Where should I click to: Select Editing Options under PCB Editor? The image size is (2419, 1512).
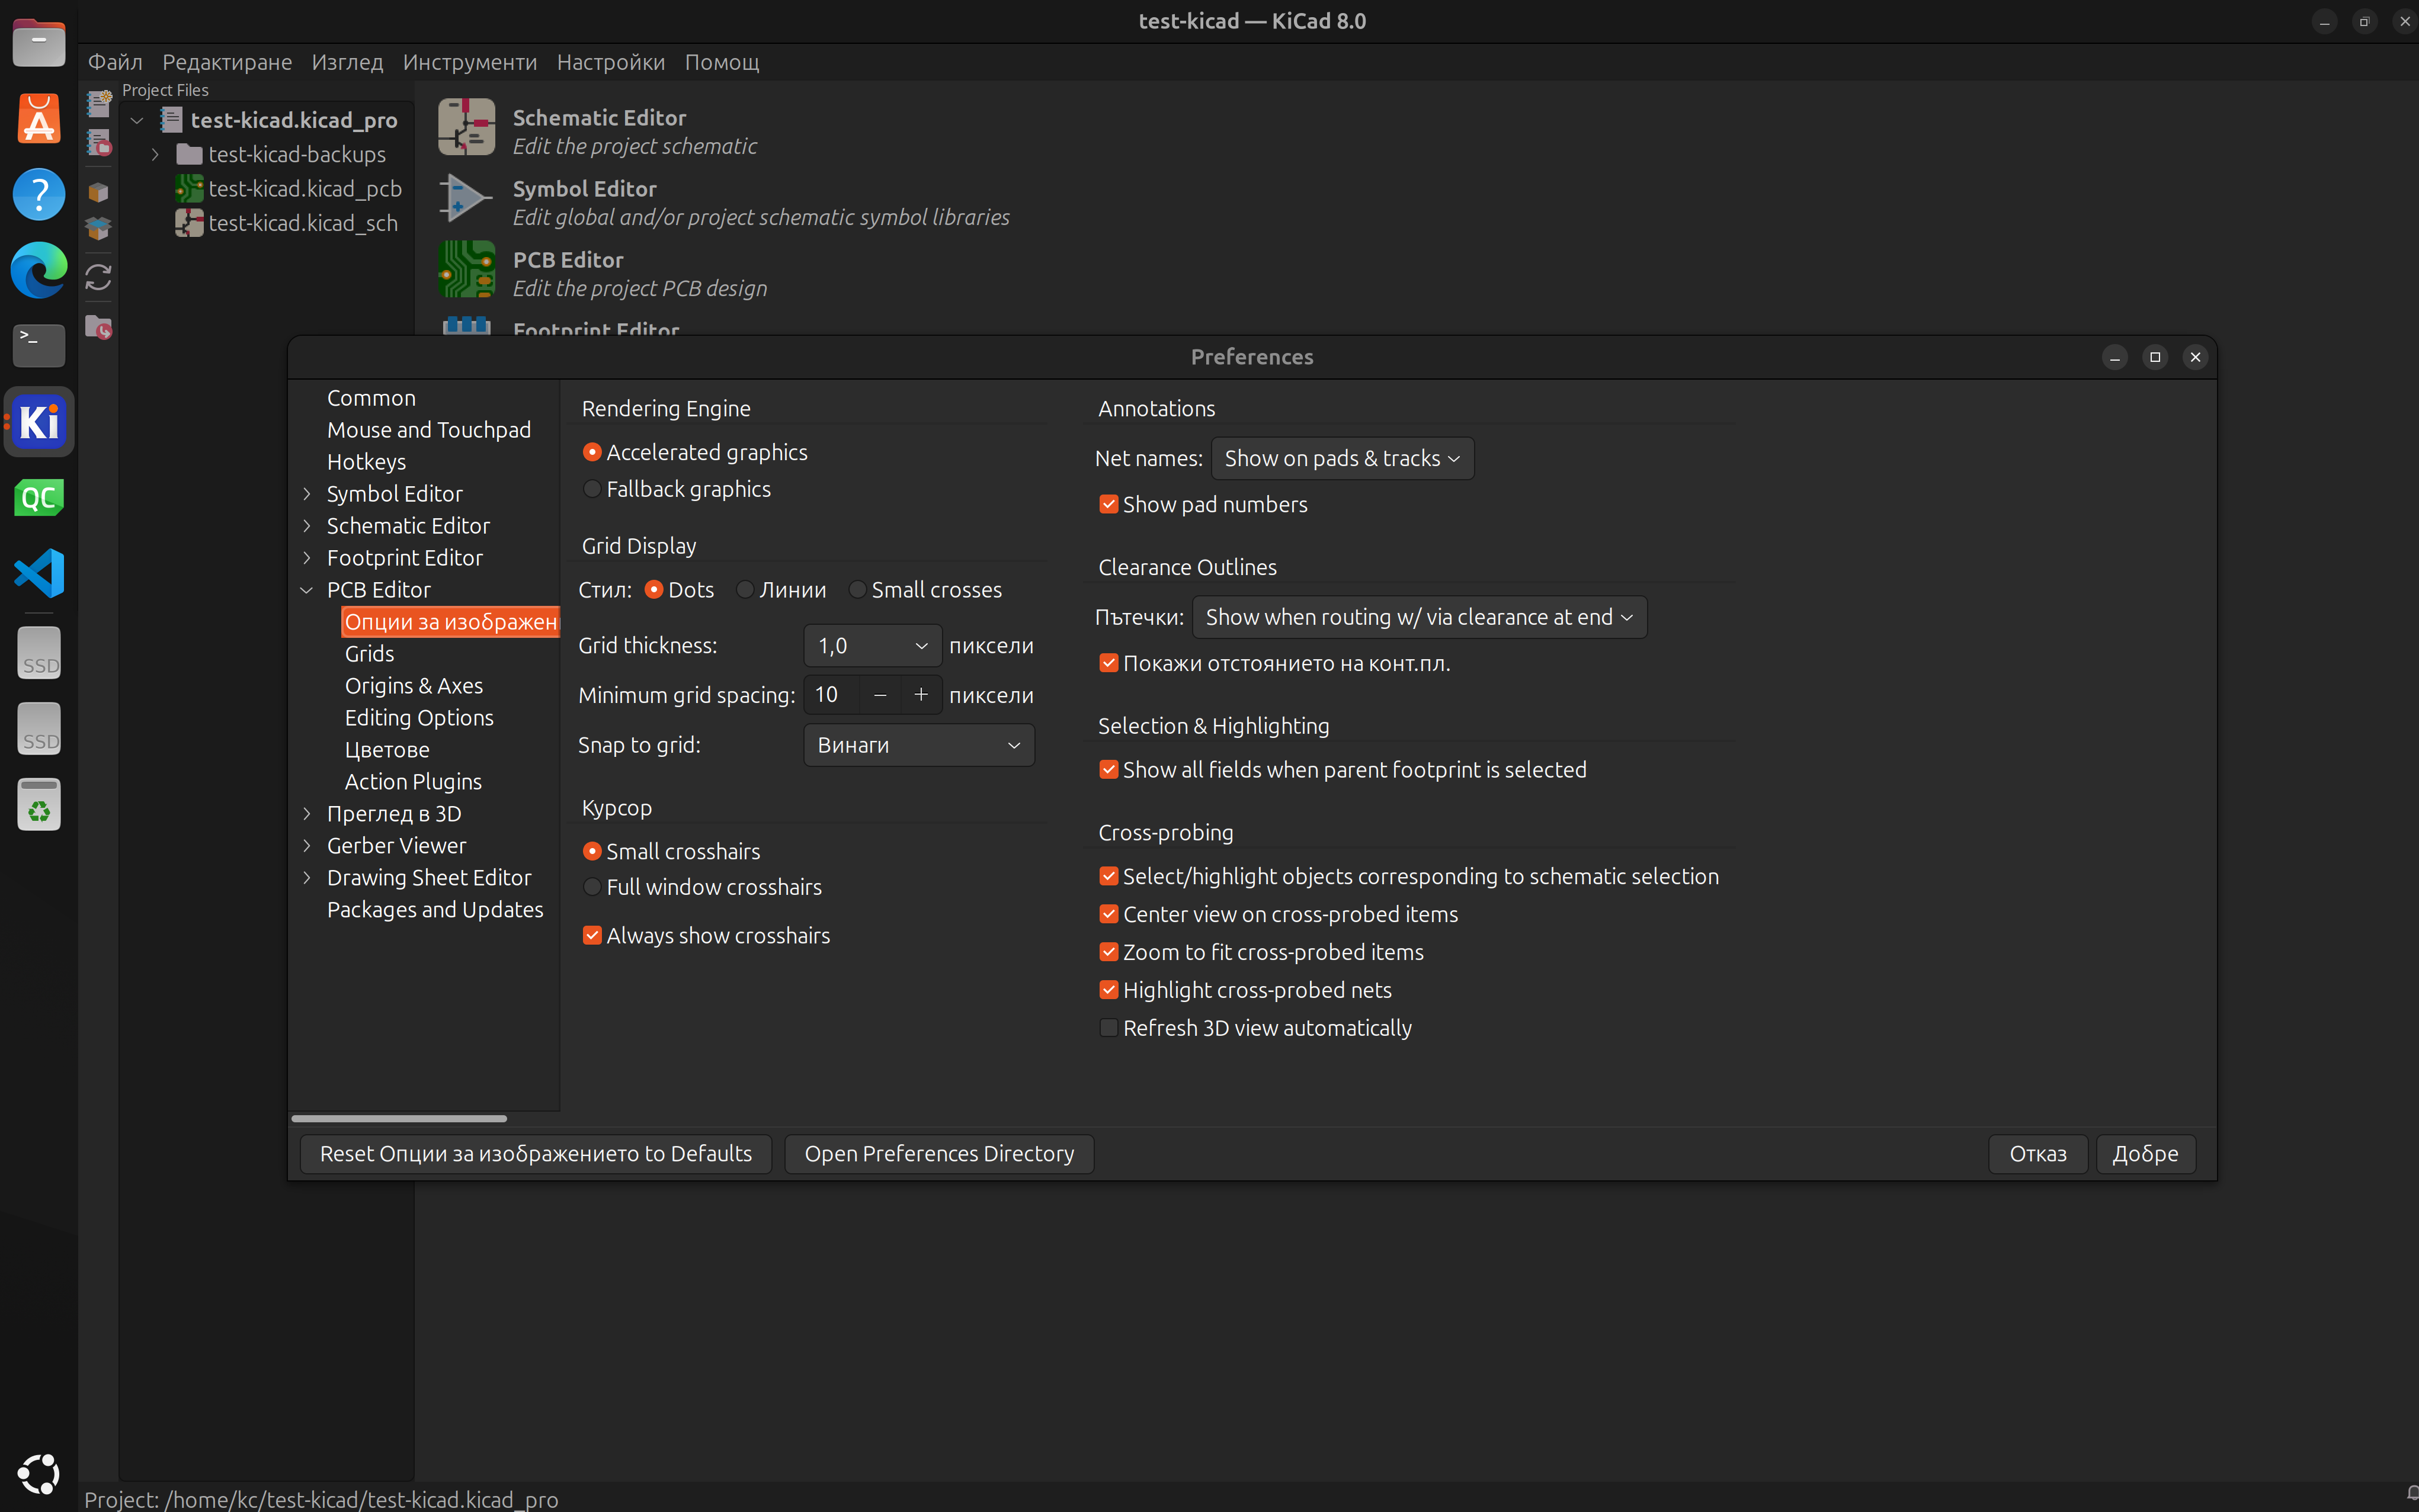[419, 718]
